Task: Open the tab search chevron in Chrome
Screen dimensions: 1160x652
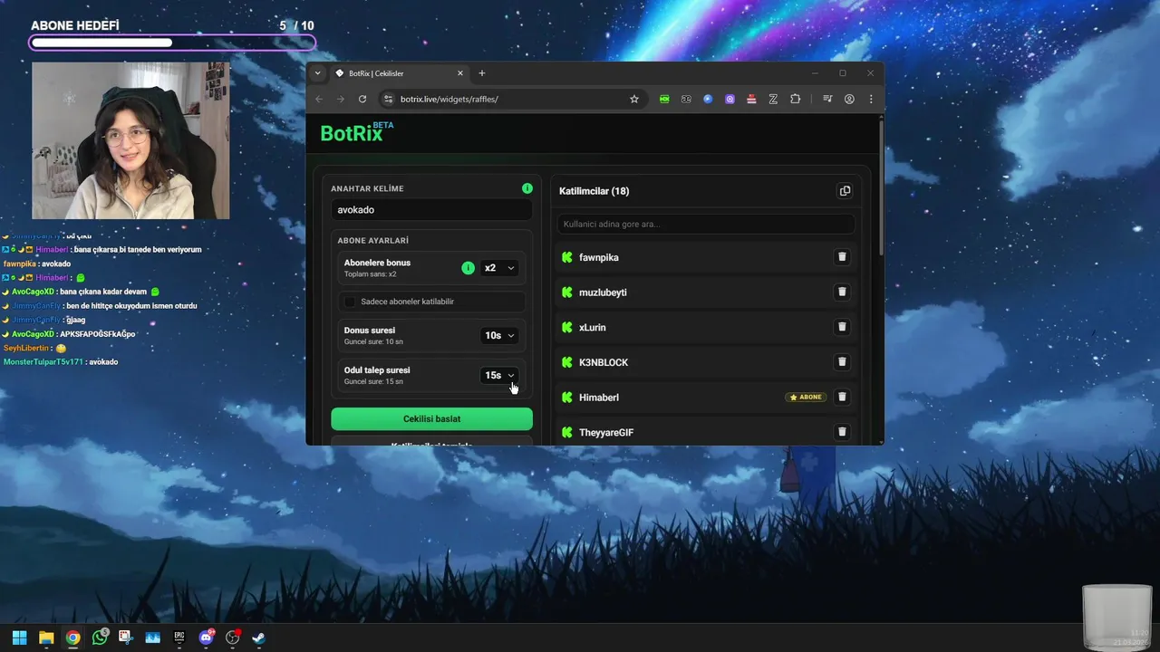Action: pos(317,73)
